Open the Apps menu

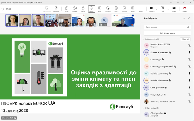coord(132,9)
